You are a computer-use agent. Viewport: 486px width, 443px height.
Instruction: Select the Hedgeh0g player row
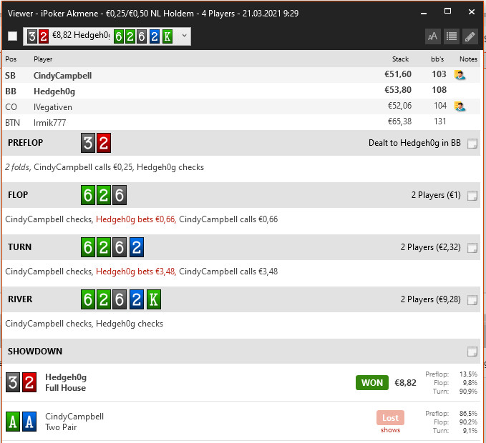click(x=241, y=91)
